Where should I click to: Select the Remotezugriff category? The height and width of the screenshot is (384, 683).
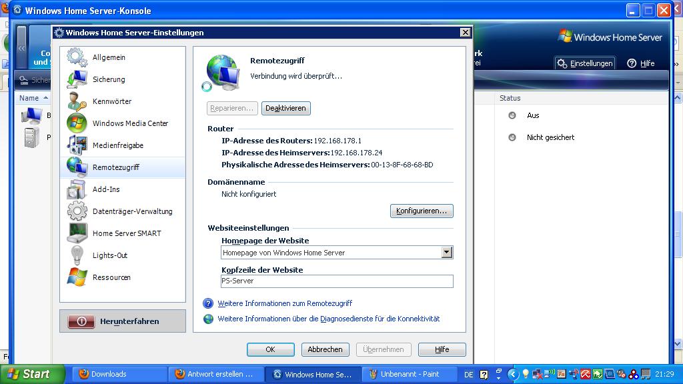(x=123, y=167)
